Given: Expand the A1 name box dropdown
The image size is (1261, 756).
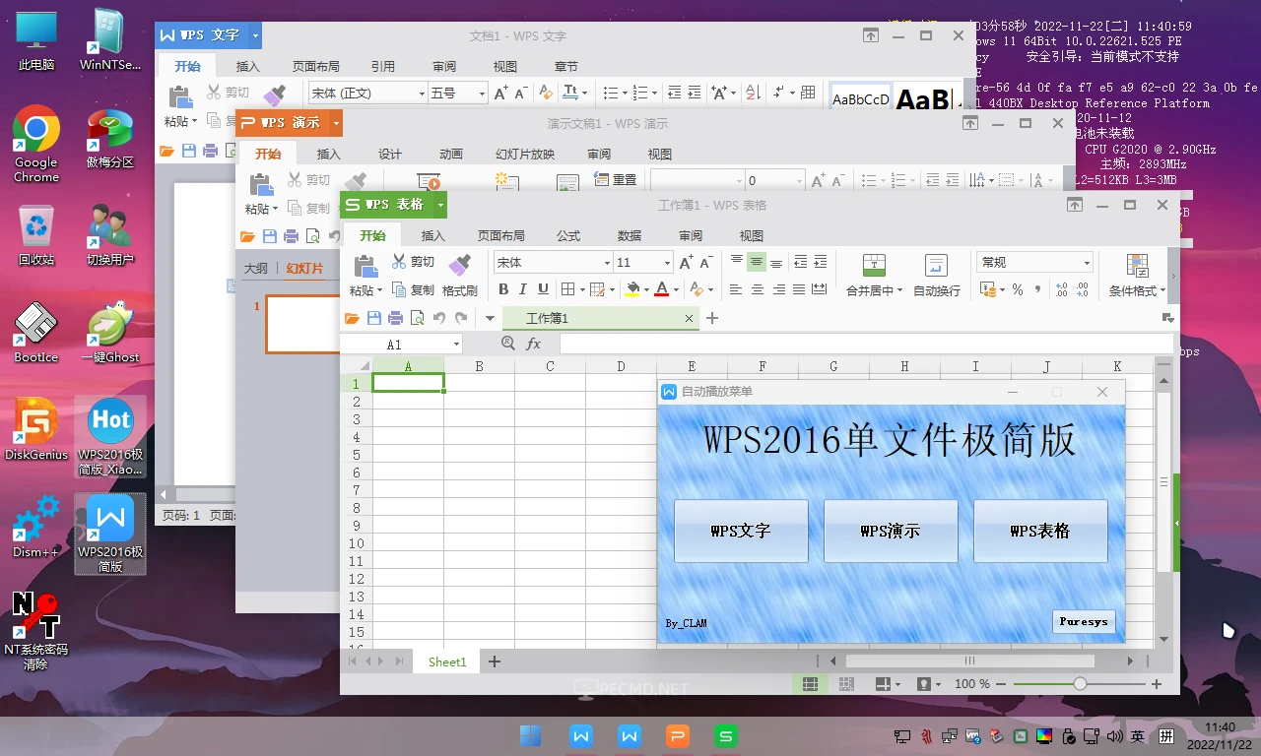Looking at the screenshot, I should pyautogui.click(x=456, y=345).
